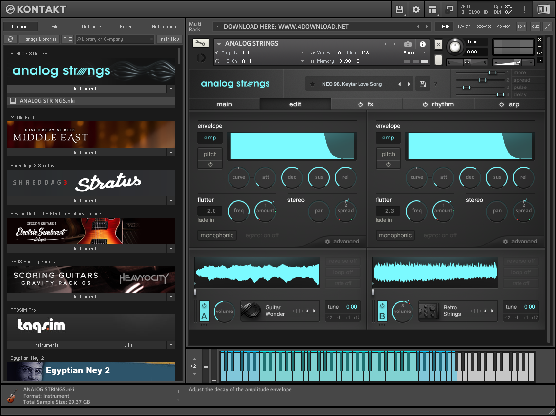Open the multi rack name dropdown arrow

218,27
